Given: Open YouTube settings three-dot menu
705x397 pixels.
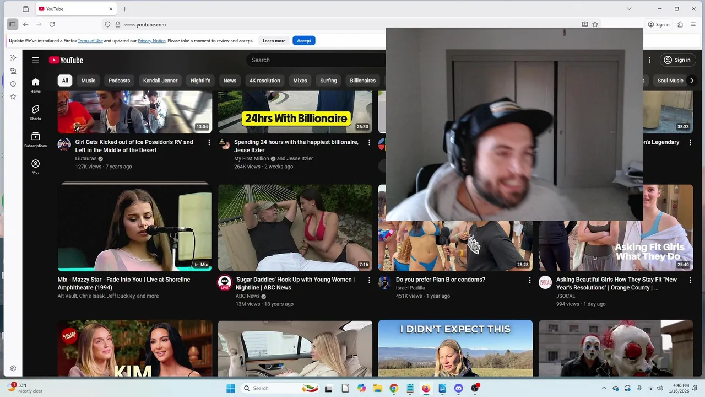Looking at the screenshot, I should [x=650, y=60].
